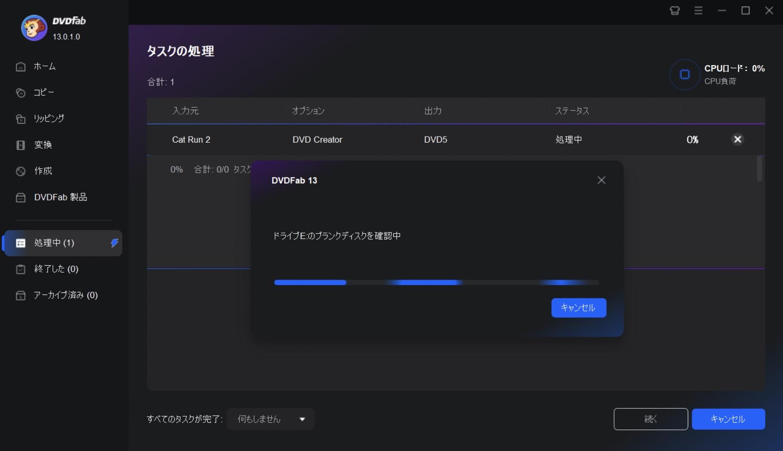Click the DVDFab monkey logo
The image size is (783, 451).
34,28
